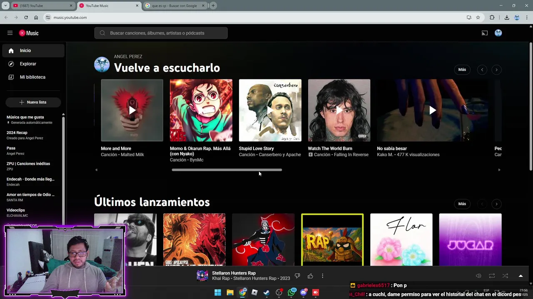Image resolution: width=533 pixels, height=299 pixels.
Task: Bookmark this page with the star
Action: coord(478,17)
